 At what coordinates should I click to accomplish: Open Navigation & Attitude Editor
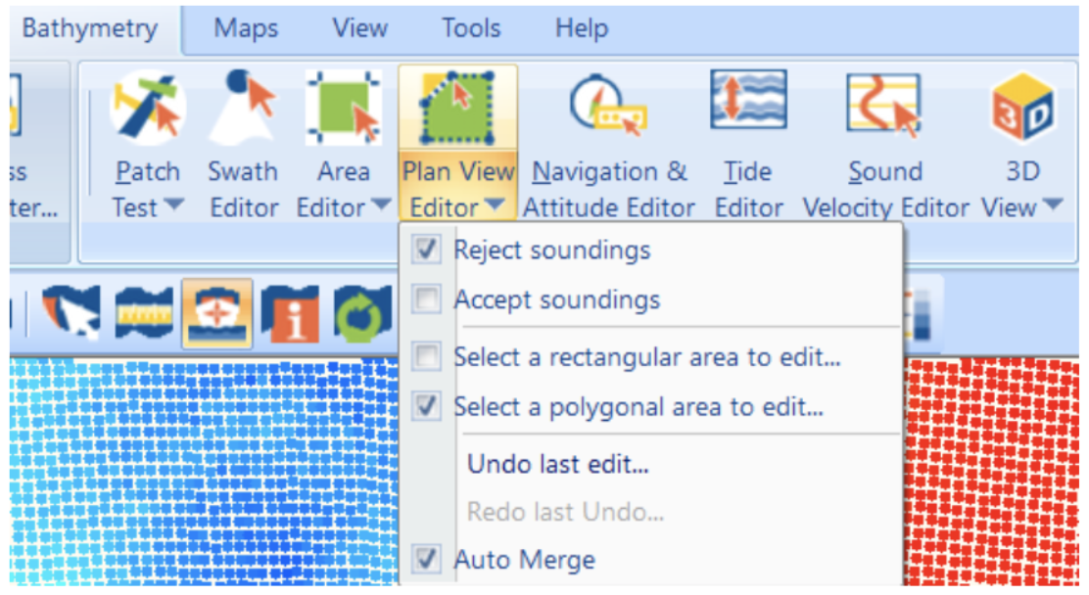click(609, 108)
